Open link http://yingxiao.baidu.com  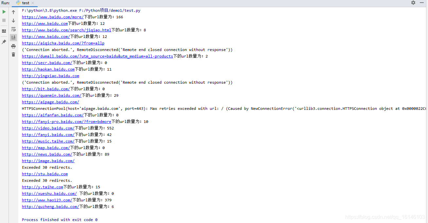50,76
